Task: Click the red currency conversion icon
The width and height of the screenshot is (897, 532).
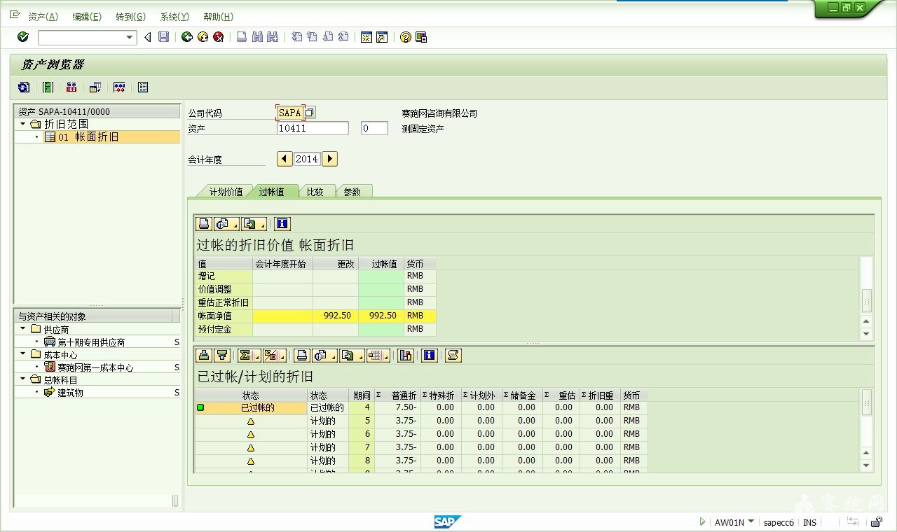Action: click(71, 87)
